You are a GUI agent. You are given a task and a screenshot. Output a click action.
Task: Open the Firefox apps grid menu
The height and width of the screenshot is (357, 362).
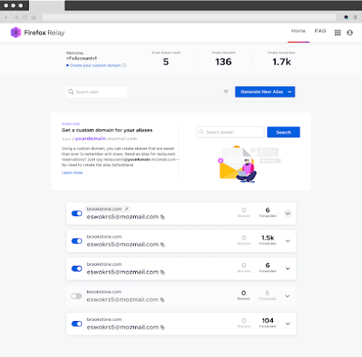coord(338,32)
